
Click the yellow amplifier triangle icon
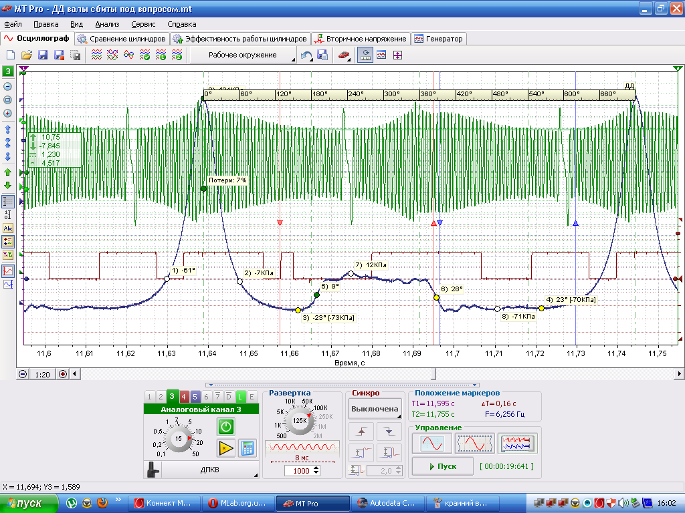tap(226, 448)
